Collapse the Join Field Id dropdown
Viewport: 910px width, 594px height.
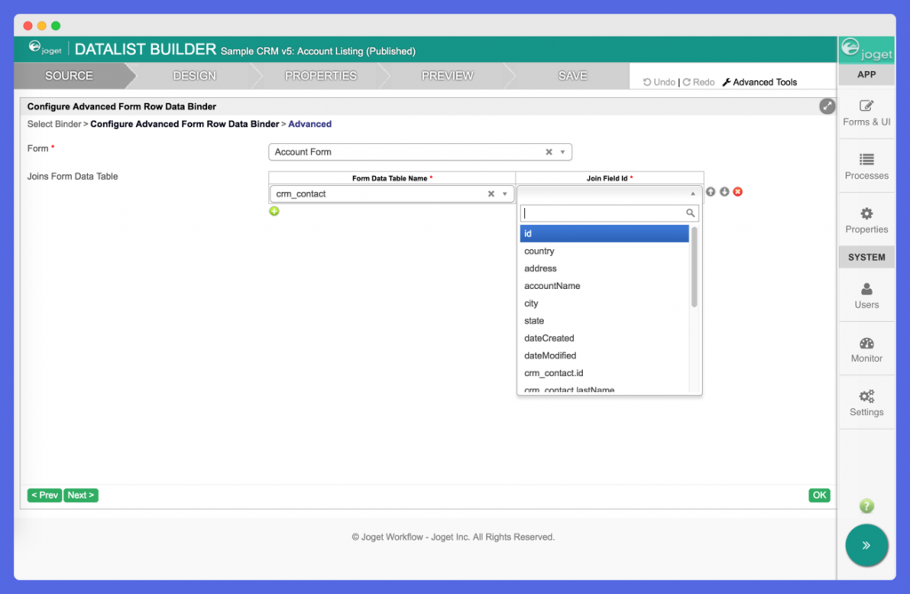tap(692, 193)
